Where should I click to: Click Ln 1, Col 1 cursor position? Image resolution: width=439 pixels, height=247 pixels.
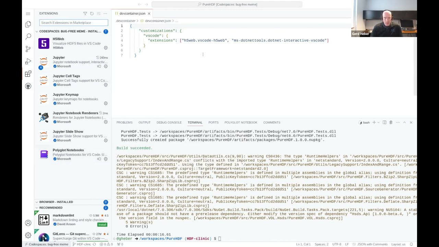point(303,244)
